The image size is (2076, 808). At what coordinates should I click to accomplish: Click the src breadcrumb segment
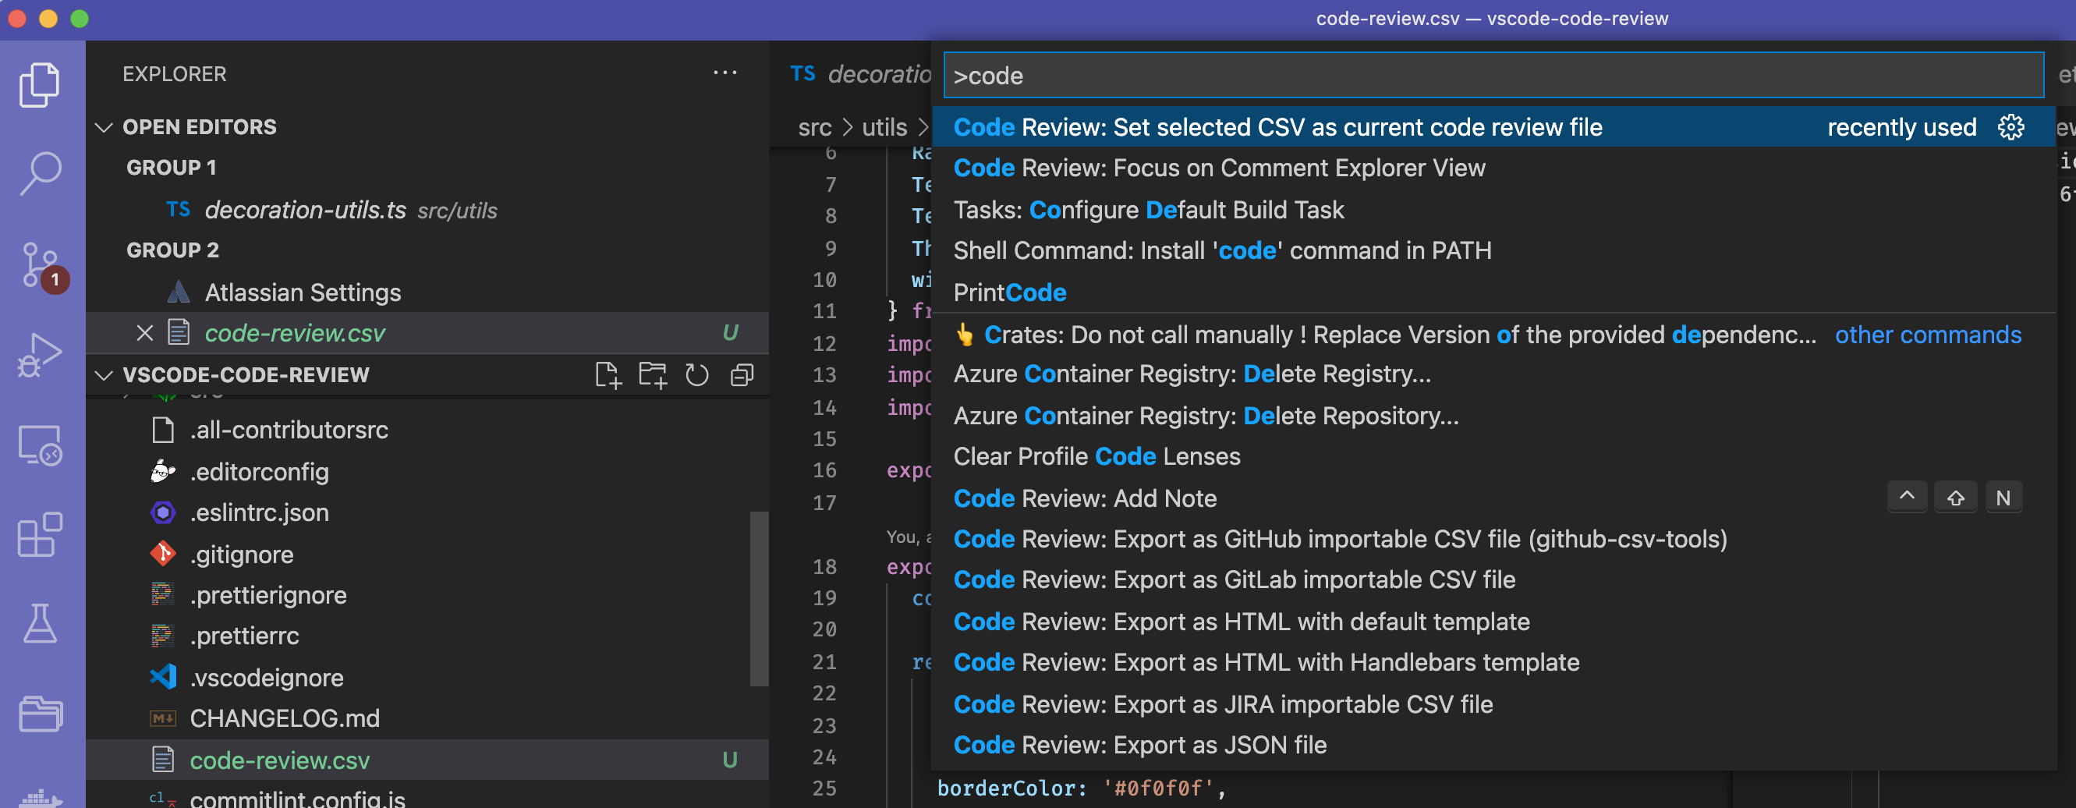[x=815, y=127]
